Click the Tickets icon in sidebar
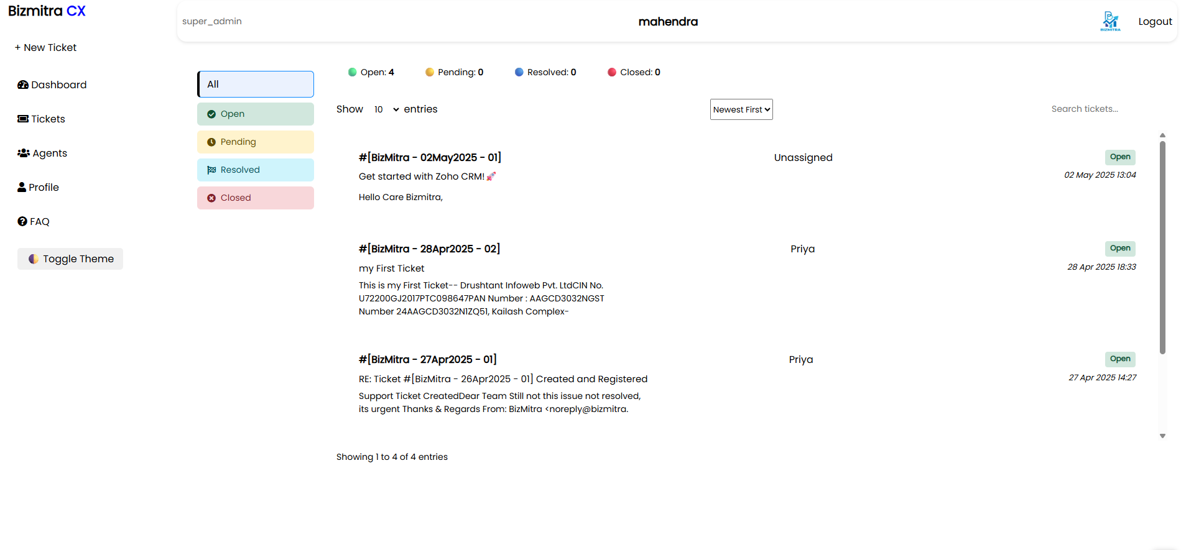 coord(23,119)
